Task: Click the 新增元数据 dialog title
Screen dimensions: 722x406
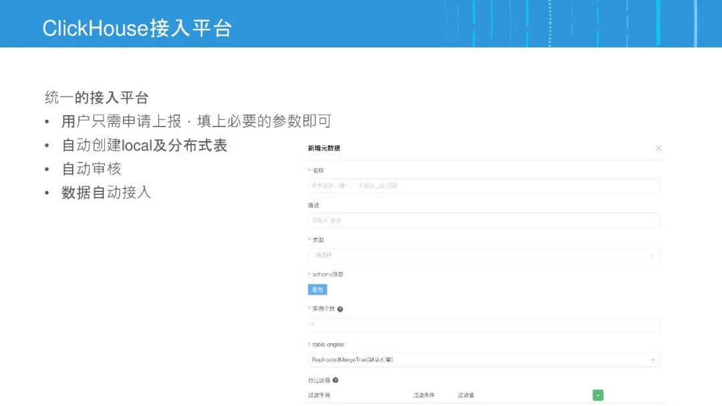Action: pyautogui.click(x=324, y=148)
